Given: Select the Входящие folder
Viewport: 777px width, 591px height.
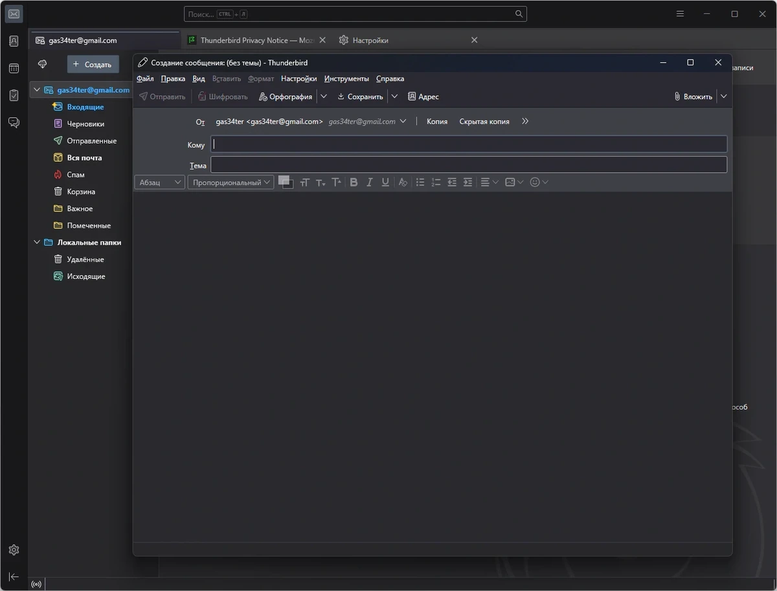Looking at the screenshot, I should point(85,107).
